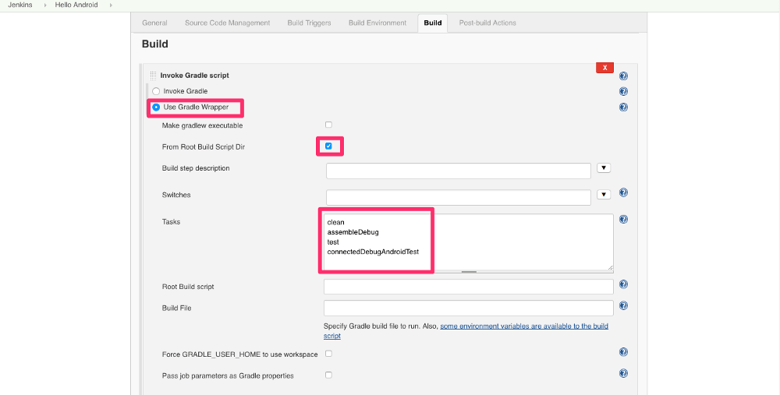The width and height of the screenshot is (780, 395).
Task: Uncheck From Root Build Script Dir
Action: point(328,146)
